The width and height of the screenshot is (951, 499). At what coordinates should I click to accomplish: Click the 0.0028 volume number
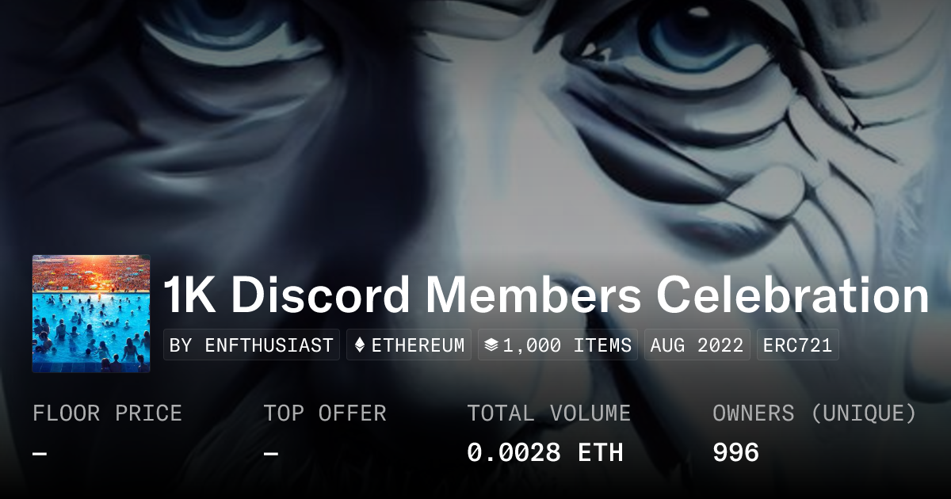514,453
